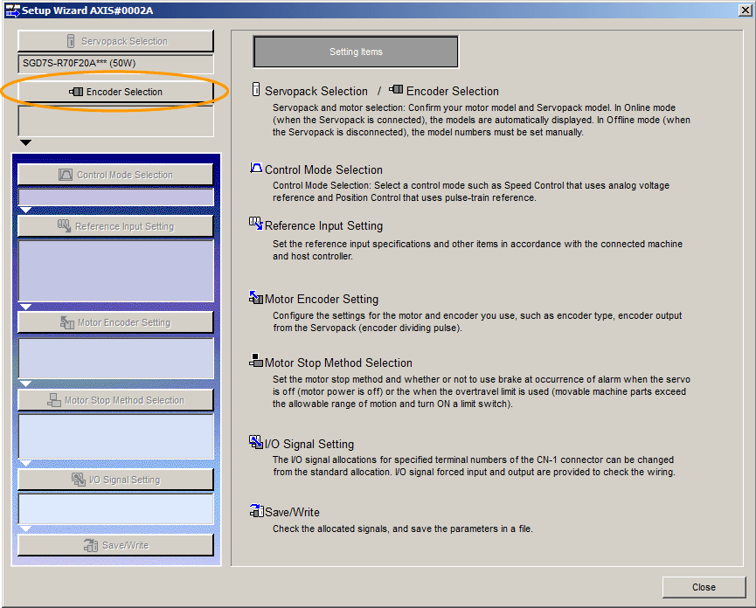Choose Motor Encoder Setting sidebar step
This screenshot has height=608, width=756.
(115, 322)
